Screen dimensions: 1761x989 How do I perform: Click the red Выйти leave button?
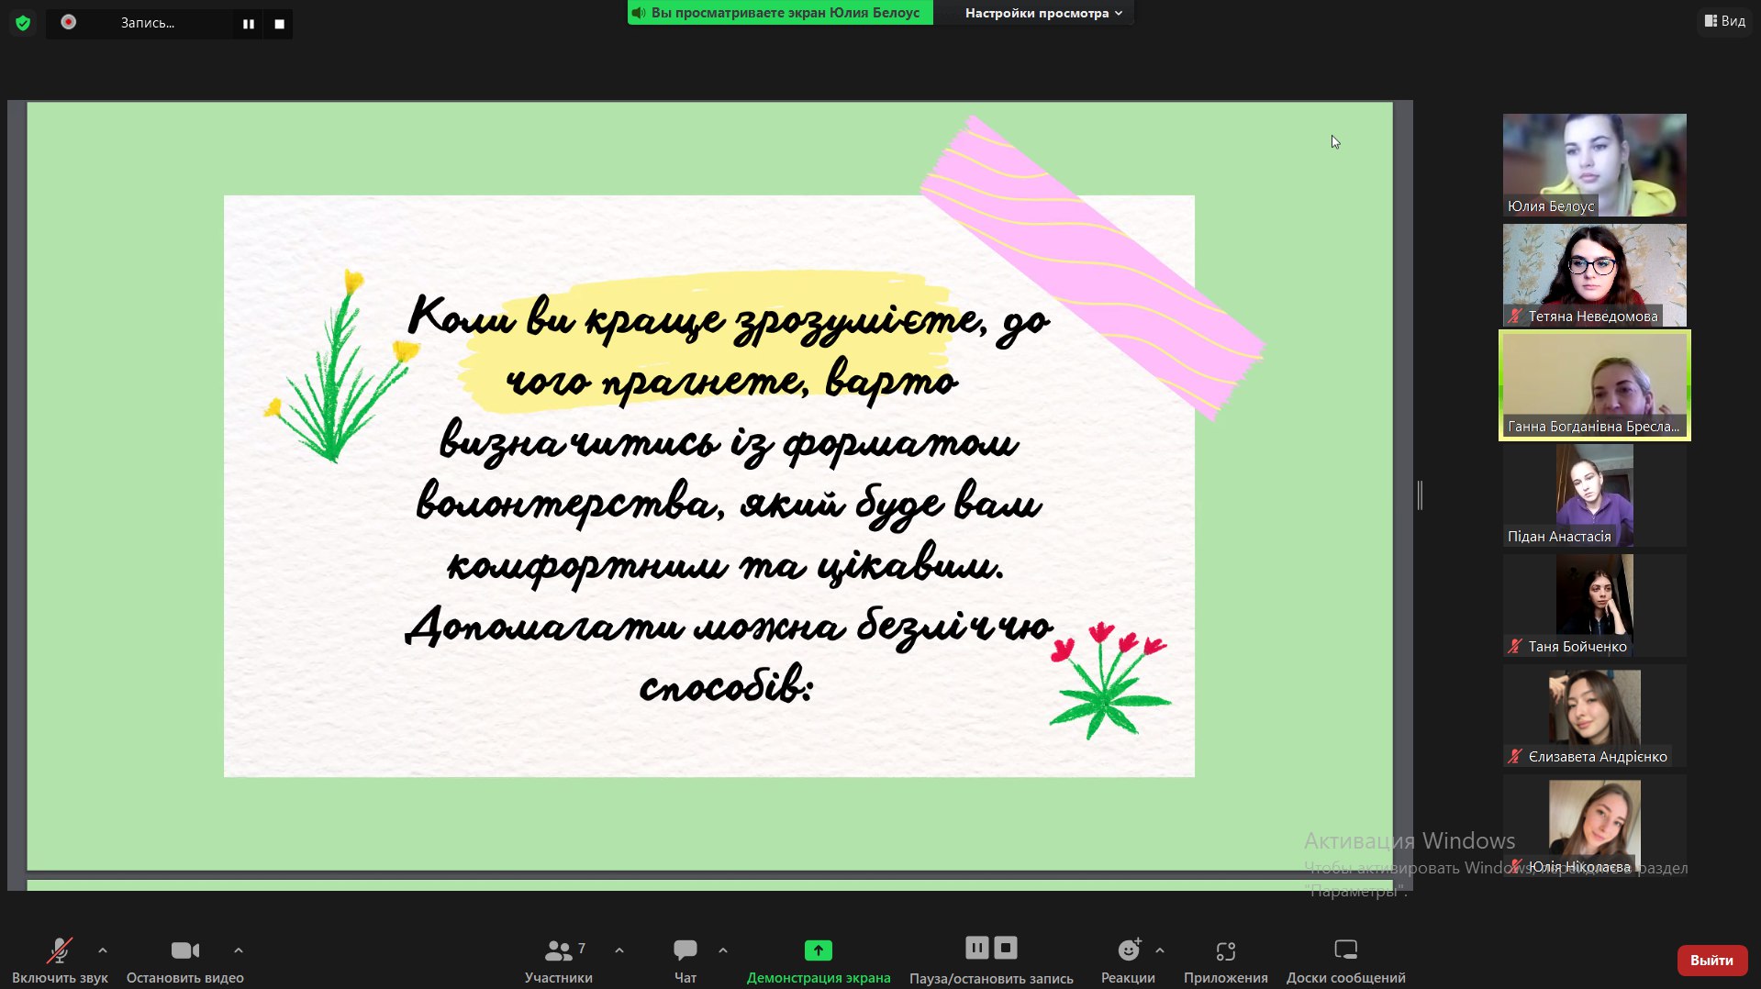pos(1711,960)
